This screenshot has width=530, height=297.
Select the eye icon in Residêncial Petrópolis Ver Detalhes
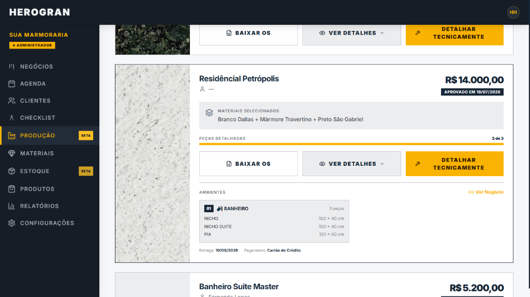(x=322, y=164)
